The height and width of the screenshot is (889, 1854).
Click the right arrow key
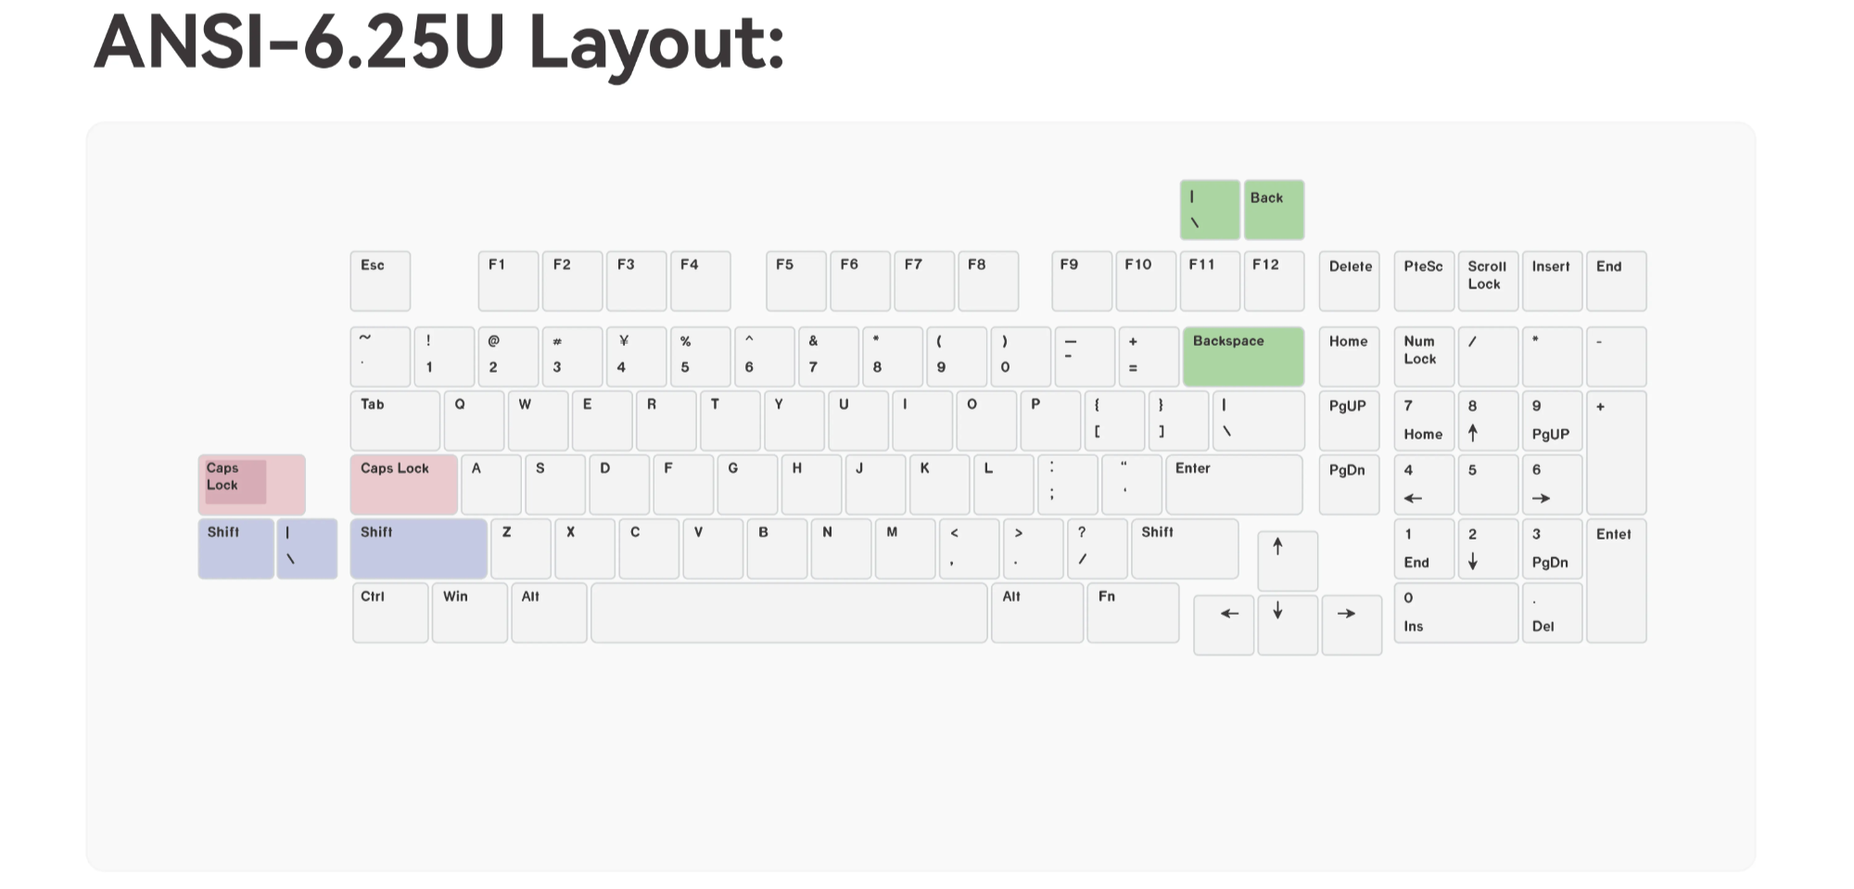[x=1352, y=624]
